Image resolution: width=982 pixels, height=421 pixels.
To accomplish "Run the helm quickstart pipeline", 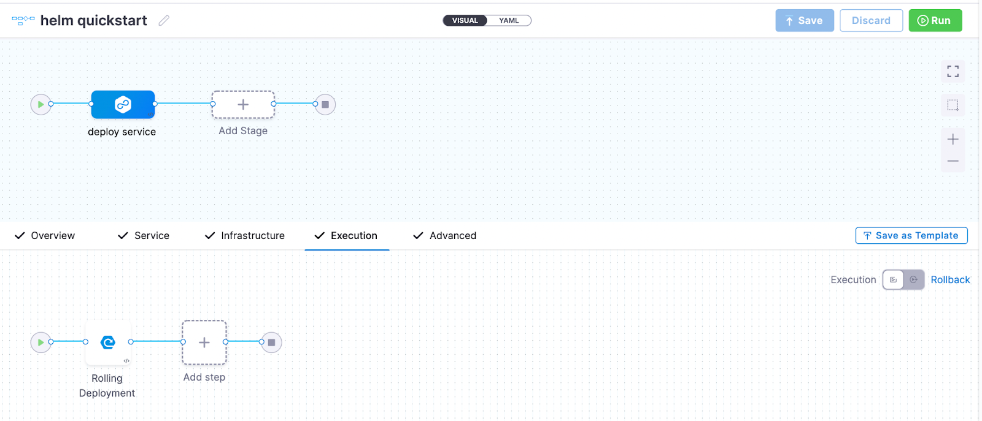I will (935, 21).
